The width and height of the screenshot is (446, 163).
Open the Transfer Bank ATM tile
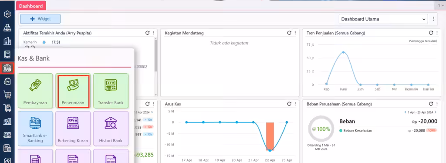(111, 91)
